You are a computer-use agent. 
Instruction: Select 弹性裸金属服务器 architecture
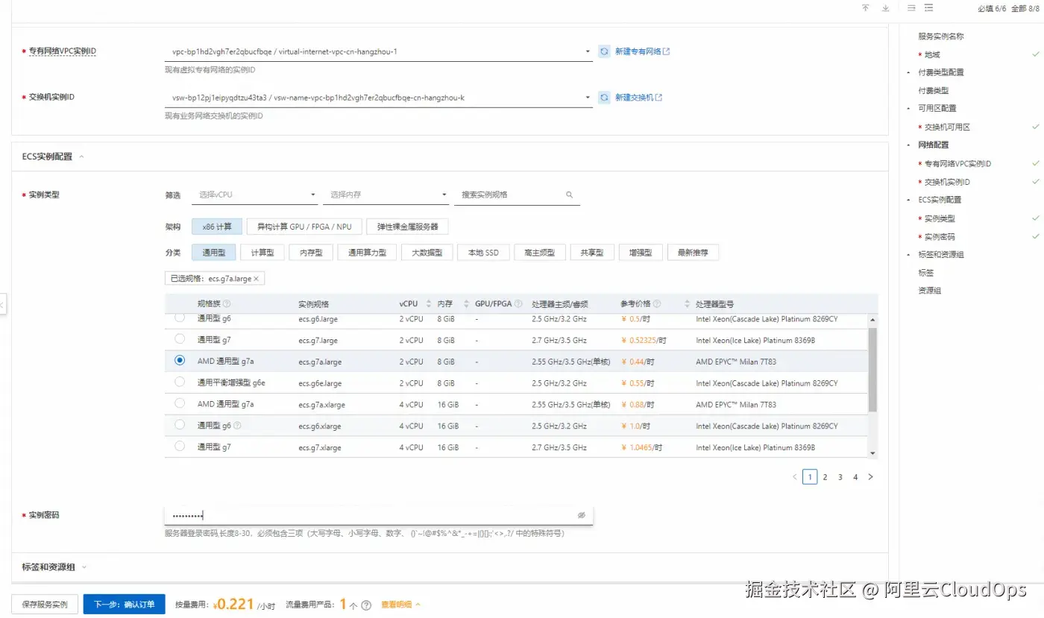point(407,227)
